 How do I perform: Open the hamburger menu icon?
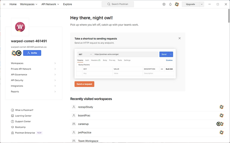click(x=4, y=4)
